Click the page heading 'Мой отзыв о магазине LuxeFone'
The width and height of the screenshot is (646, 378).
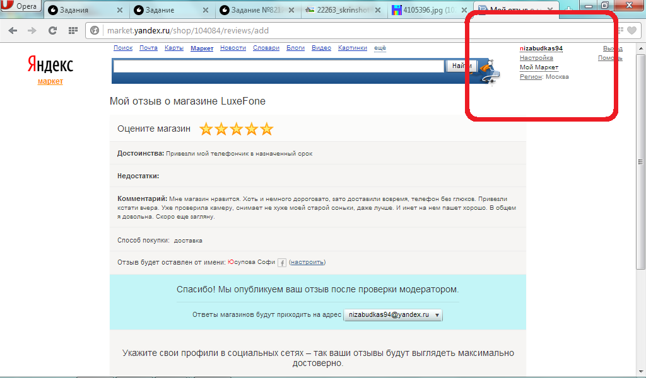187,101
